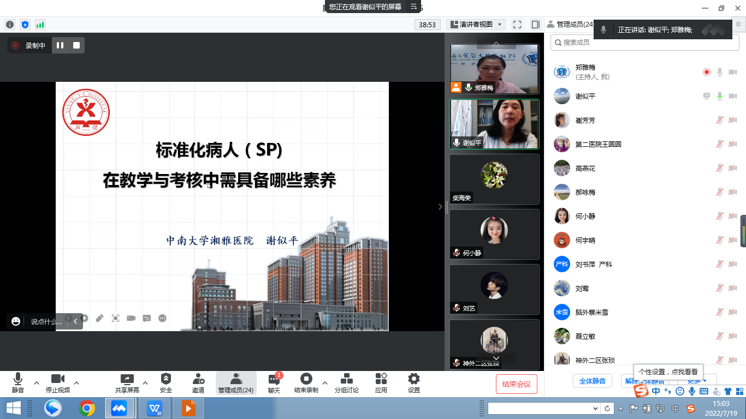The image size is (746, 419).
Task: Enter full screen mode icon
Action: (517, 25)
